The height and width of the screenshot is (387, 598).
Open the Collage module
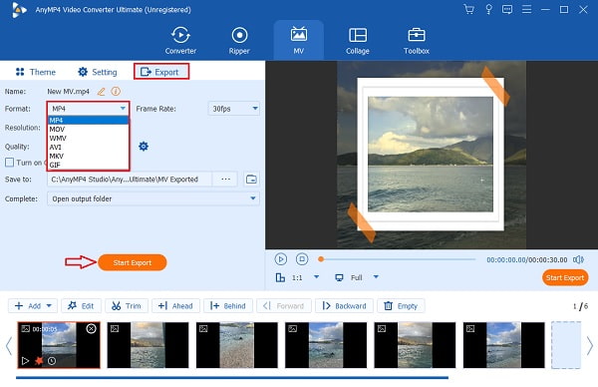(x=358, y=40)
